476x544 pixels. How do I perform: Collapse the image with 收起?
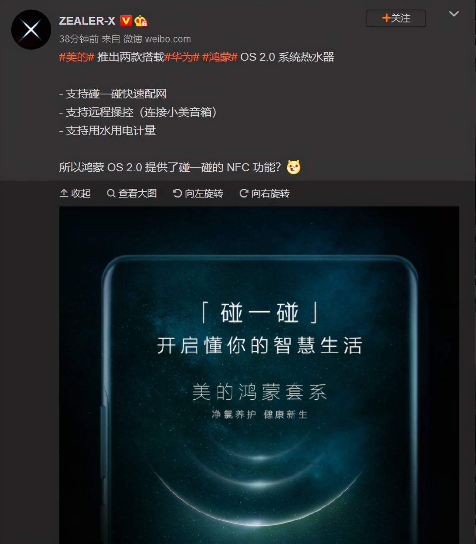[75, 194]
